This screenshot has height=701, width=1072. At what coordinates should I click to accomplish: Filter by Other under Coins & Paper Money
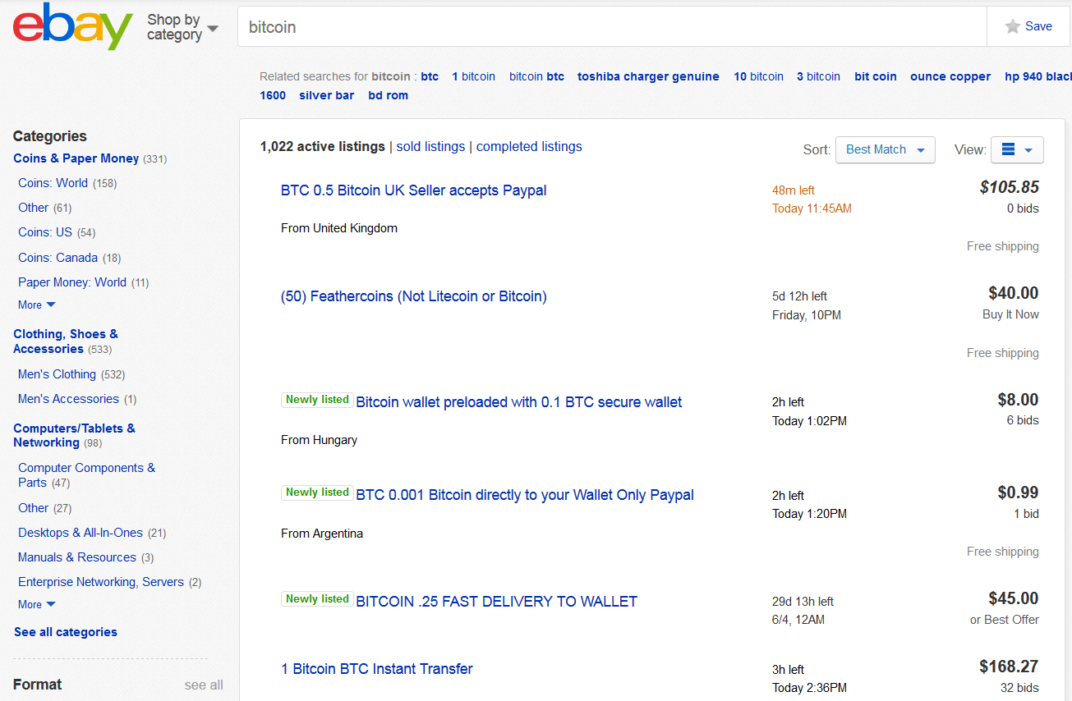pyautogui.click(x=33, y=208)
